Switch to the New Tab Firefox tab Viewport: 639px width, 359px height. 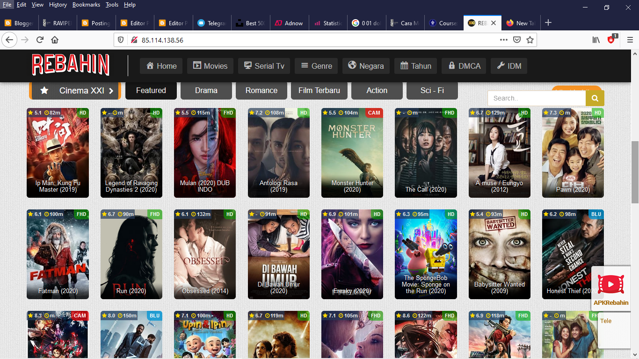(521, 23)
